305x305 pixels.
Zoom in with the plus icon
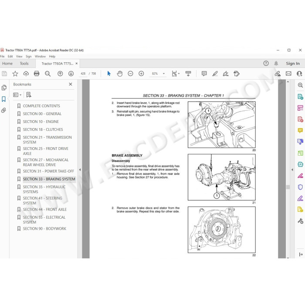141,74
